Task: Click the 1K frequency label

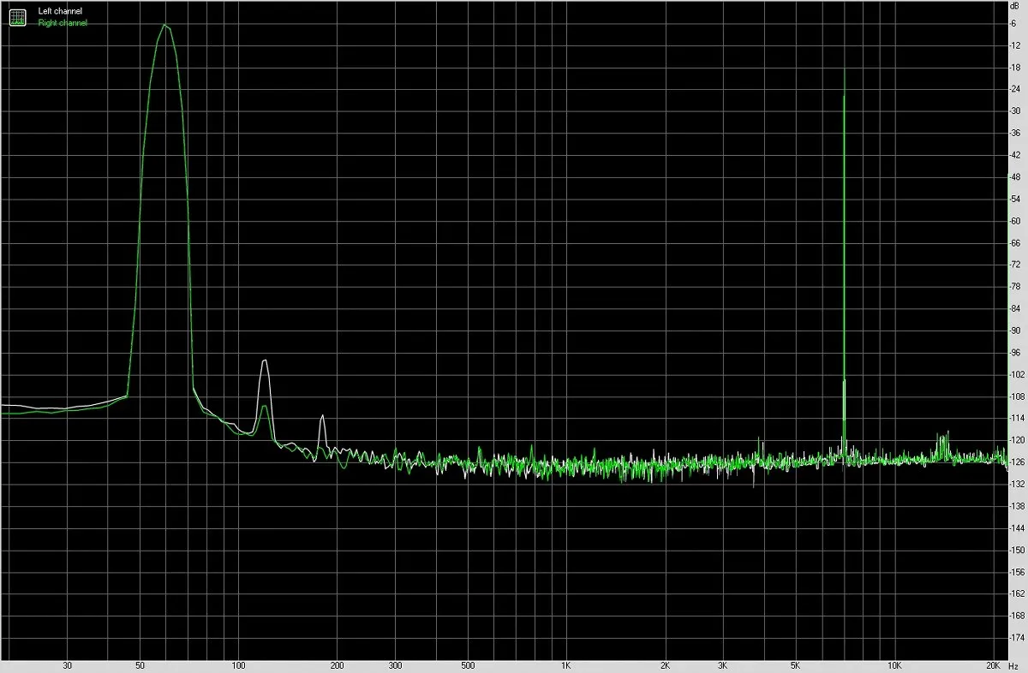Action: click(x=566, y=665)
